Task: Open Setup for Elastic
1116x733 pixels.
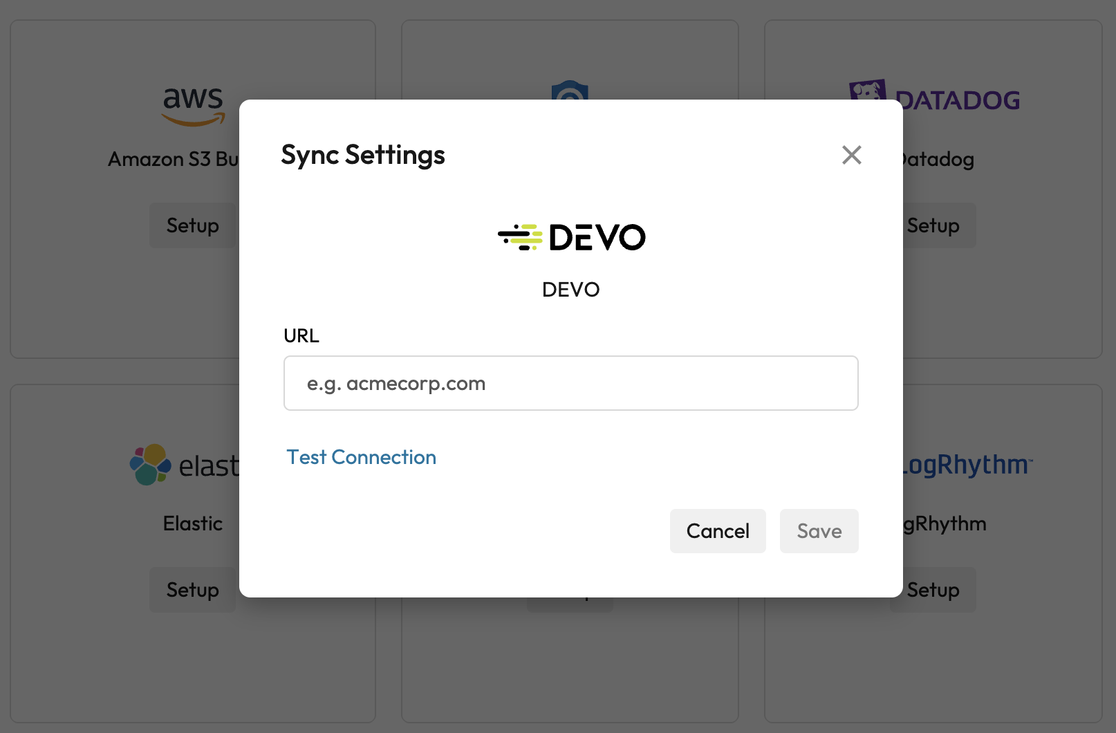Action: (192, 590)
